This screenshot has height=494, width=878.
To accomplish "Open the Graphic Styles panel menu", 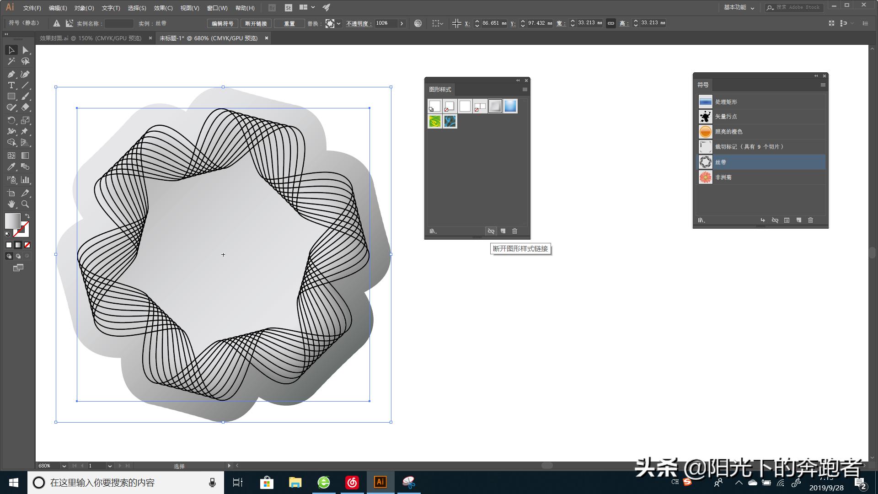I will point(525,89).
